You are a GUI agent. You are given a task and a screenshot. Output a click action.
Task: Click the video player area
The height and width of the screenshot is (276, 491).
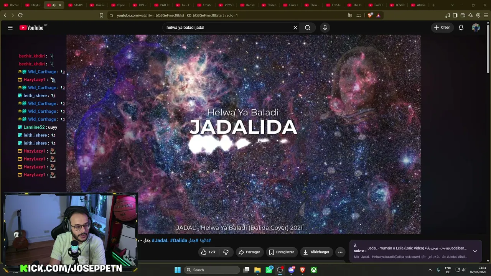click(243, 134)
